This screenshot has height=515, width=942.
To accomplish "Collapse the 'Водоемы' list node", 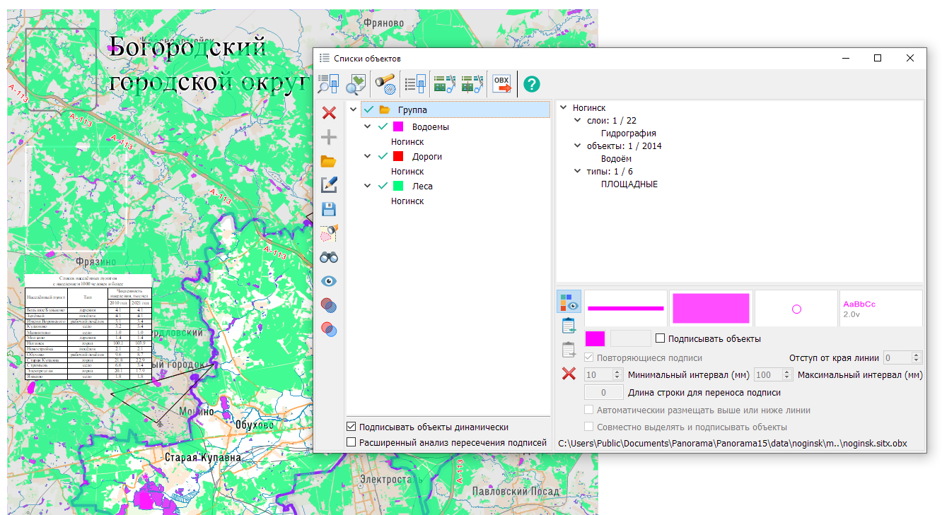I will click(368, 127).
